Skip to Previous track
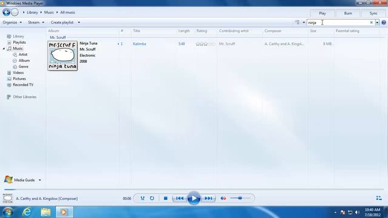 tap(180, 198)
